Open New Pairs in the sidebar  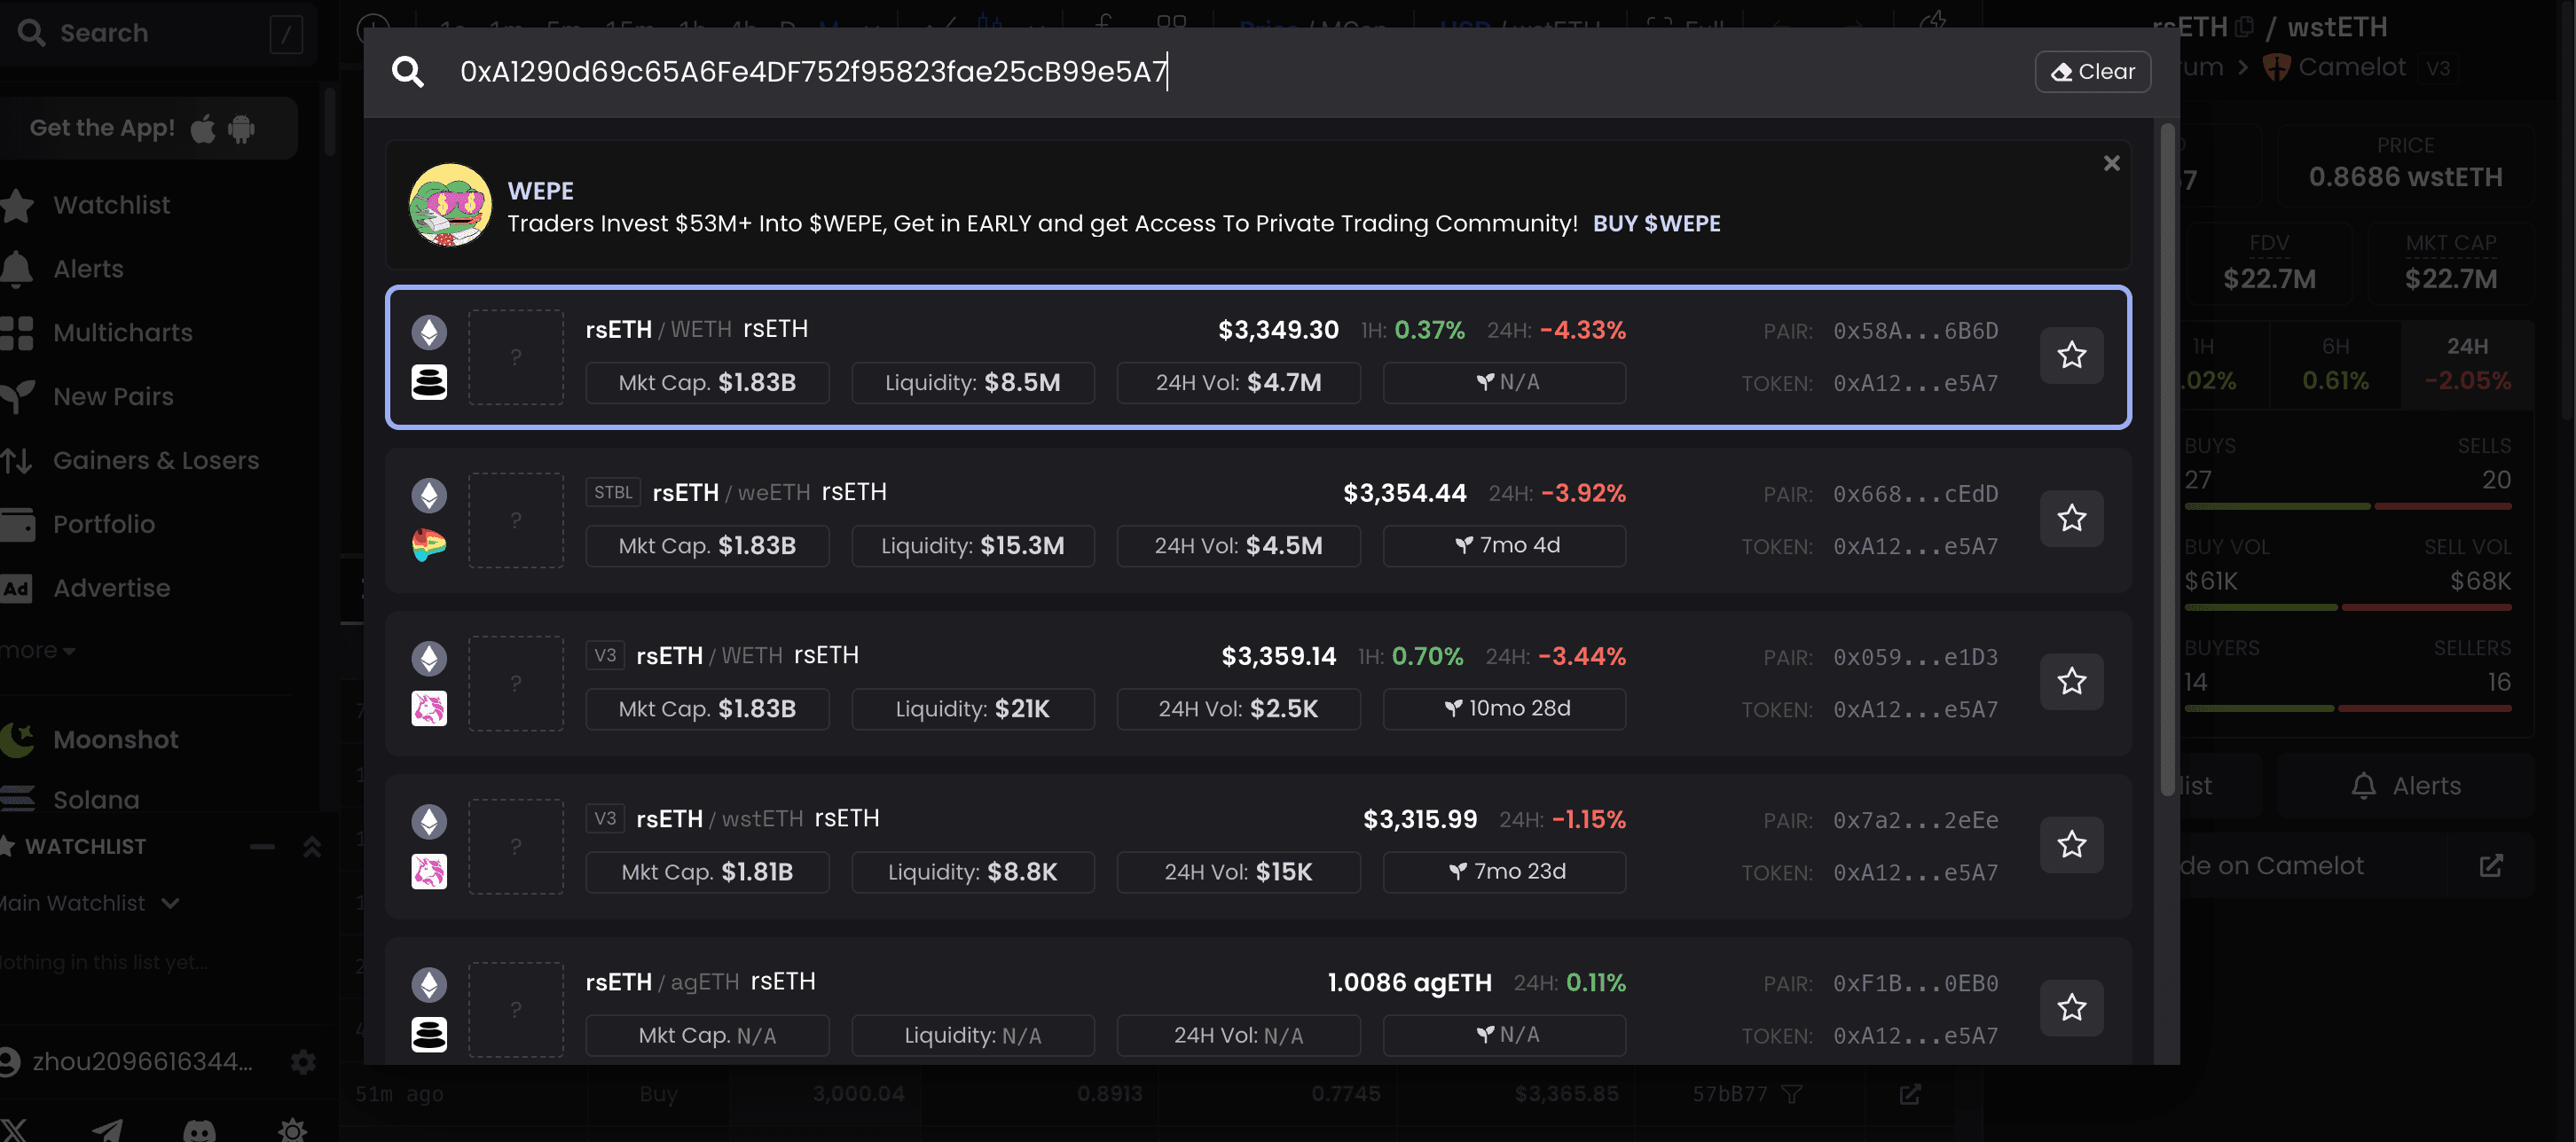(x=113, y=396)
